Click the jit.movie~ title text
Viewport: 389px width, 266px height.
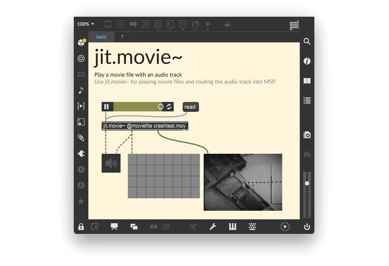(138, 57)
